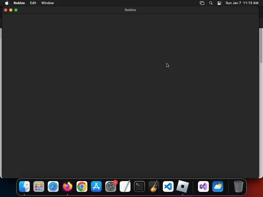The height and width of the screenshot is (197, 263).
Task: Open System Settings from the Dock
Action: (x=111, y=186)
